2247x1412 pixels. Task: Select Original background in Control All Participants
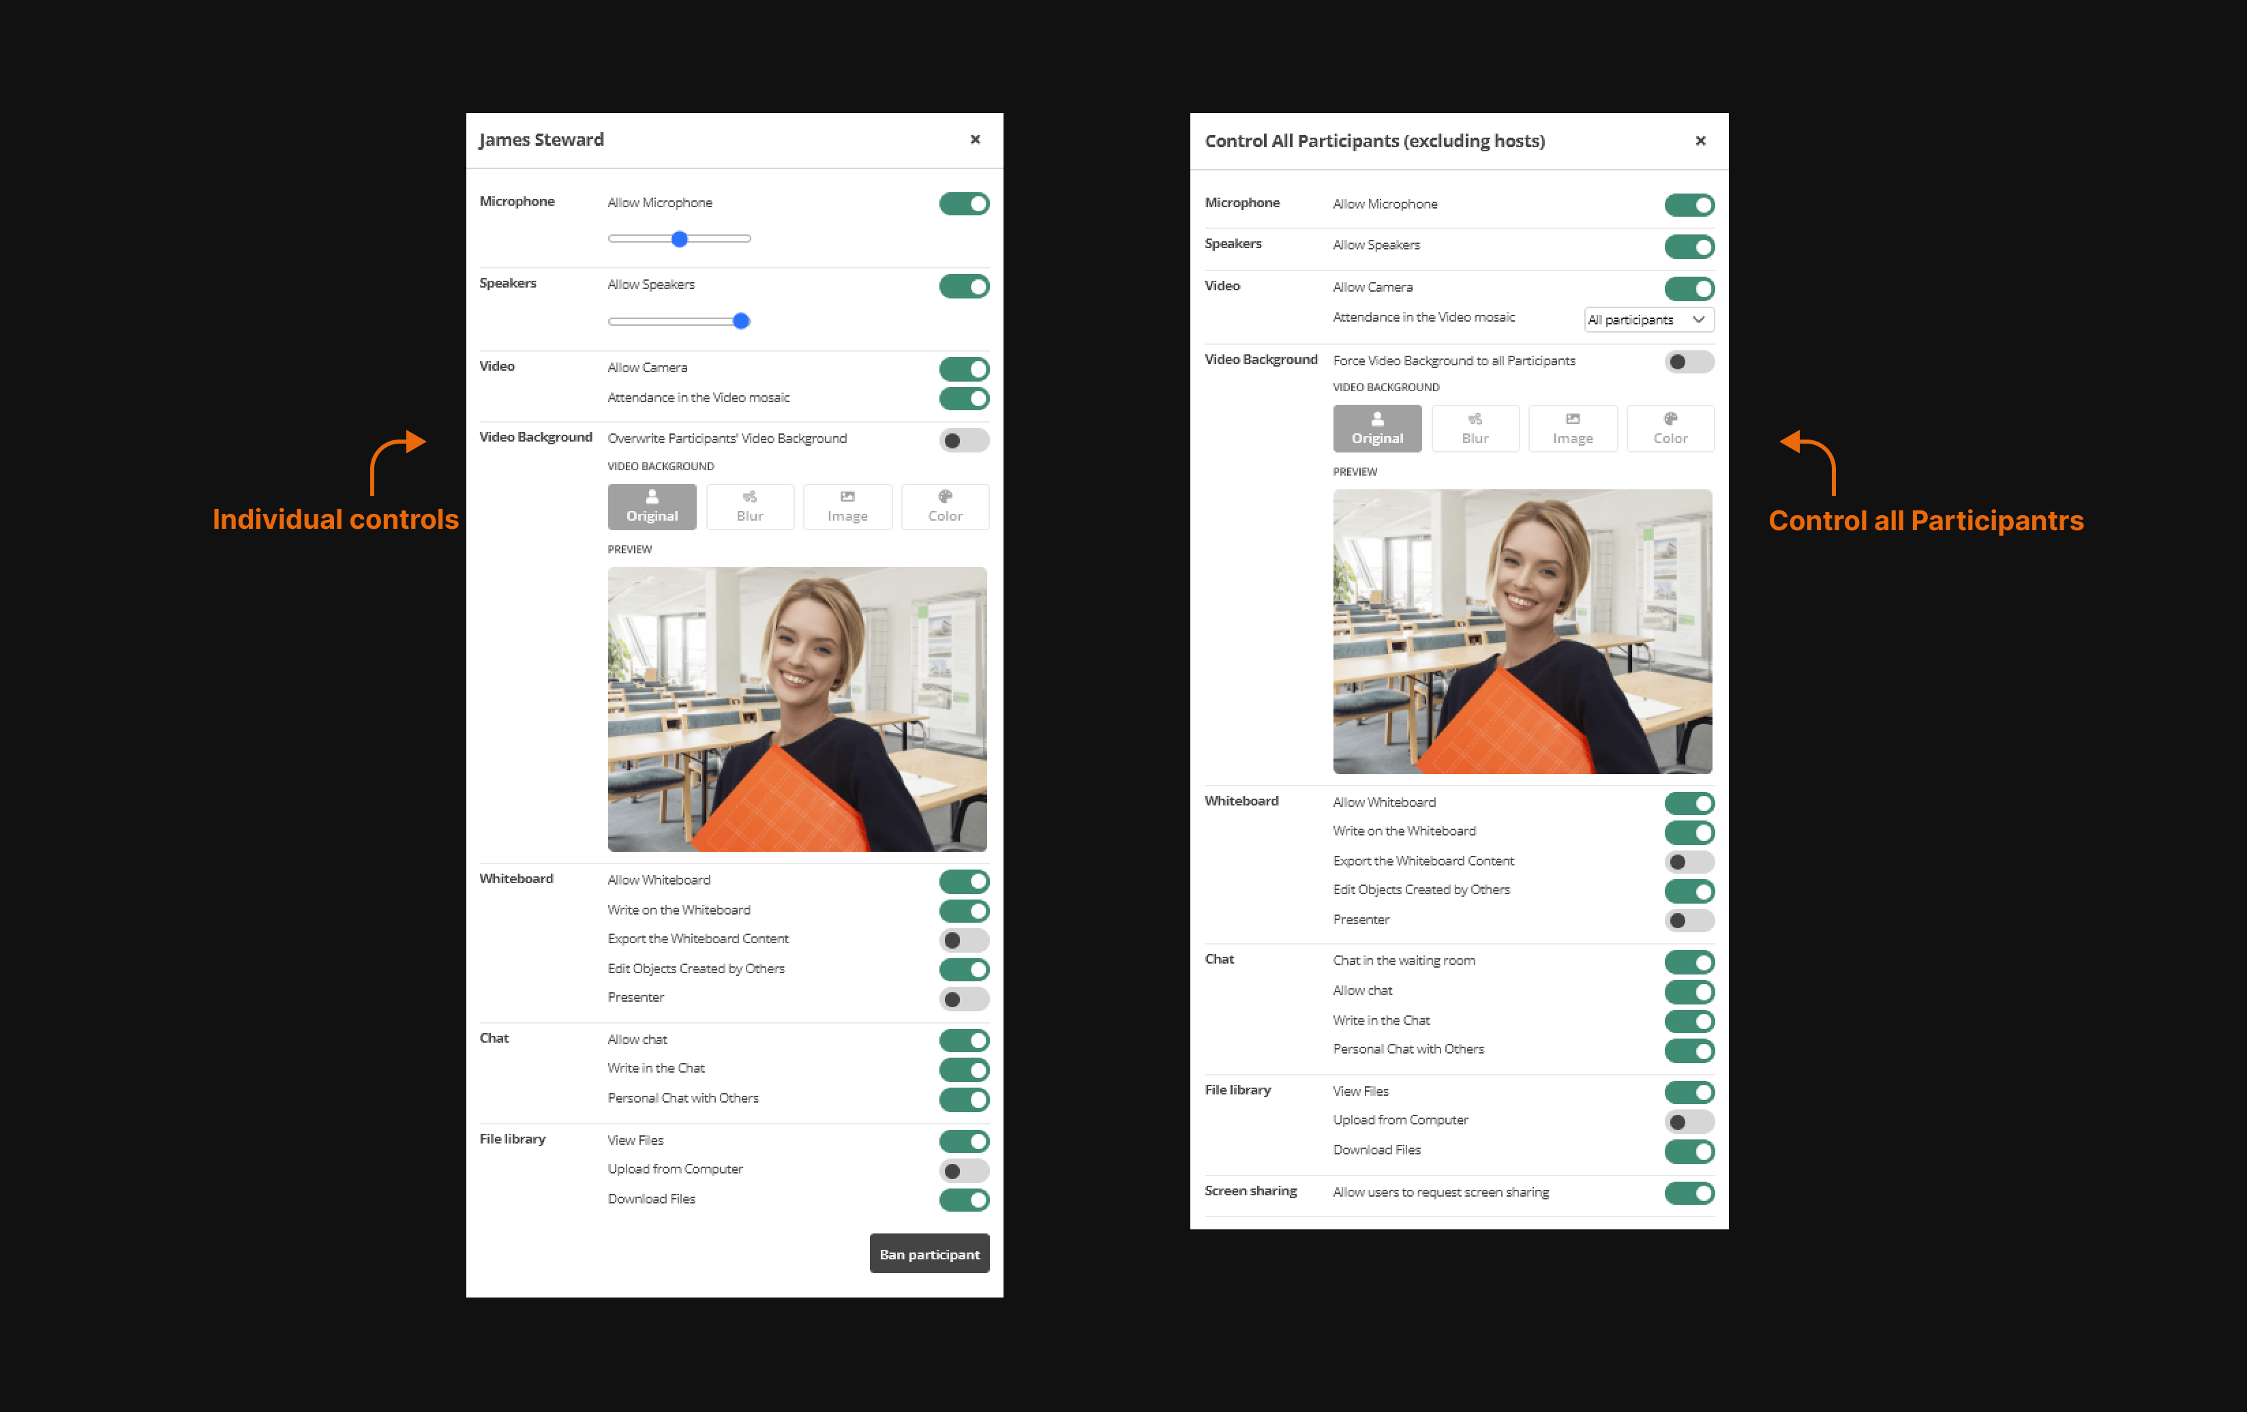tap(1377, 429)
